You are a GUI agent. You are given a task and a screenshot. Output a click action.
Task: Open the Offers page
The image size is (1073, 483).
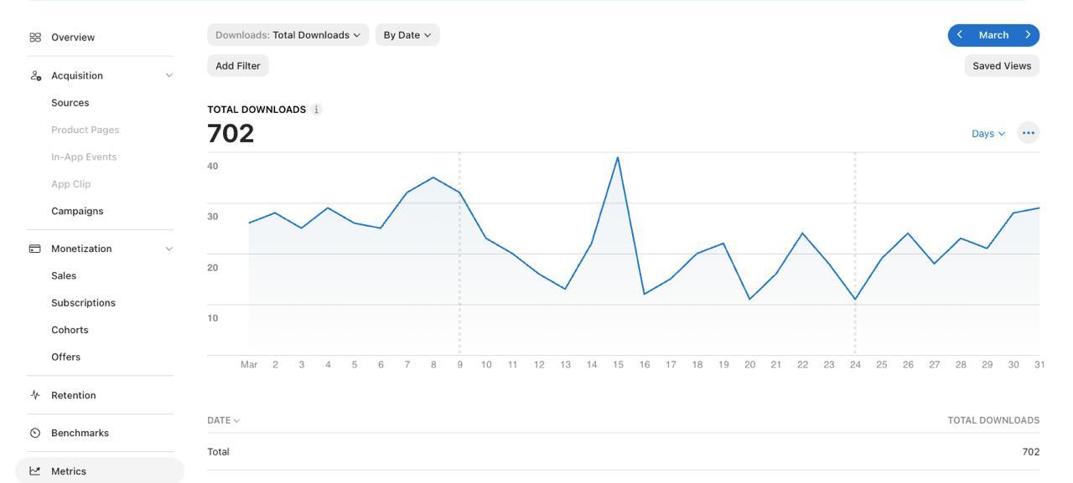[66, 357]
